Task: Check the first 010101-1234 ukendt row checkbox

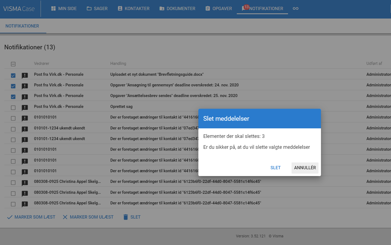Action: (13, 129)
